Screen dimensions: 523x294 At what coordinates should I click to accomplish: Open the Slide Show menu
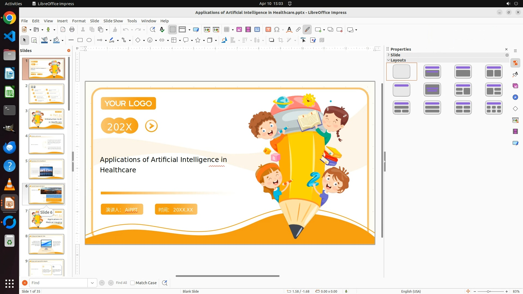click(x=113, y=21)
